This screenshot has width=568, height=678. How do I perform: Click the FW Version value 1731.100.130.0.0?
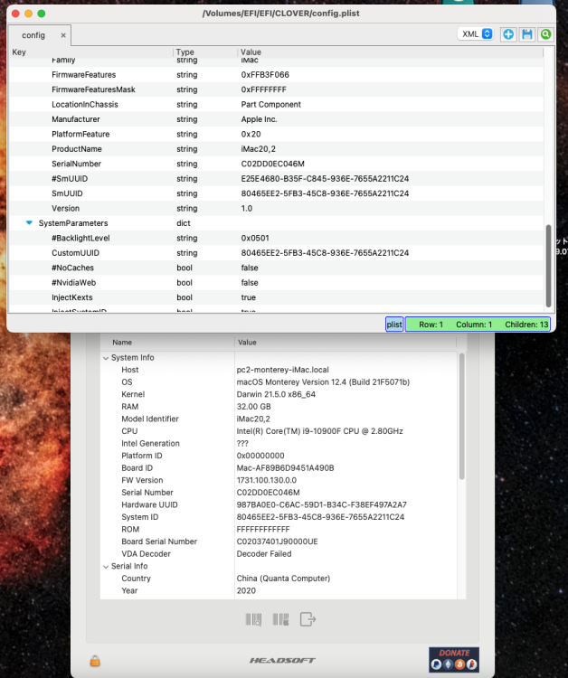coord(267,480)
